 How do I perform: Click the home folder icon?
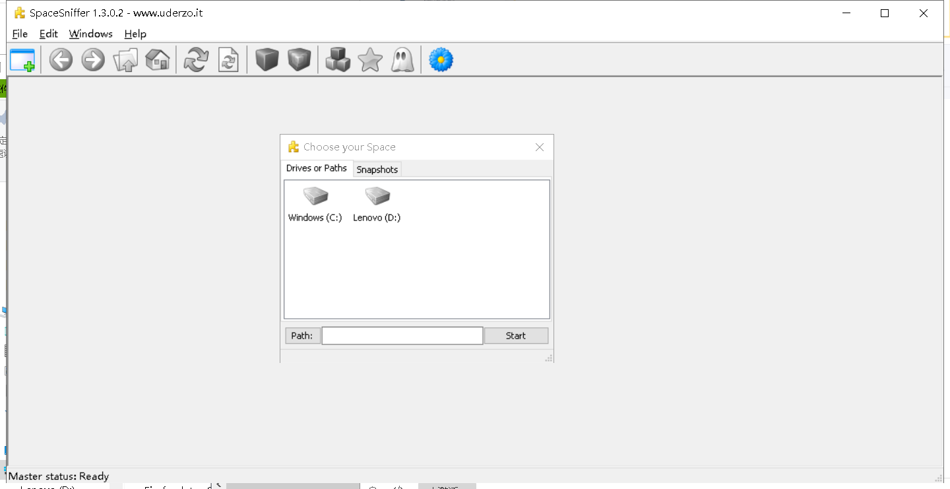click(x=158, y=60)
